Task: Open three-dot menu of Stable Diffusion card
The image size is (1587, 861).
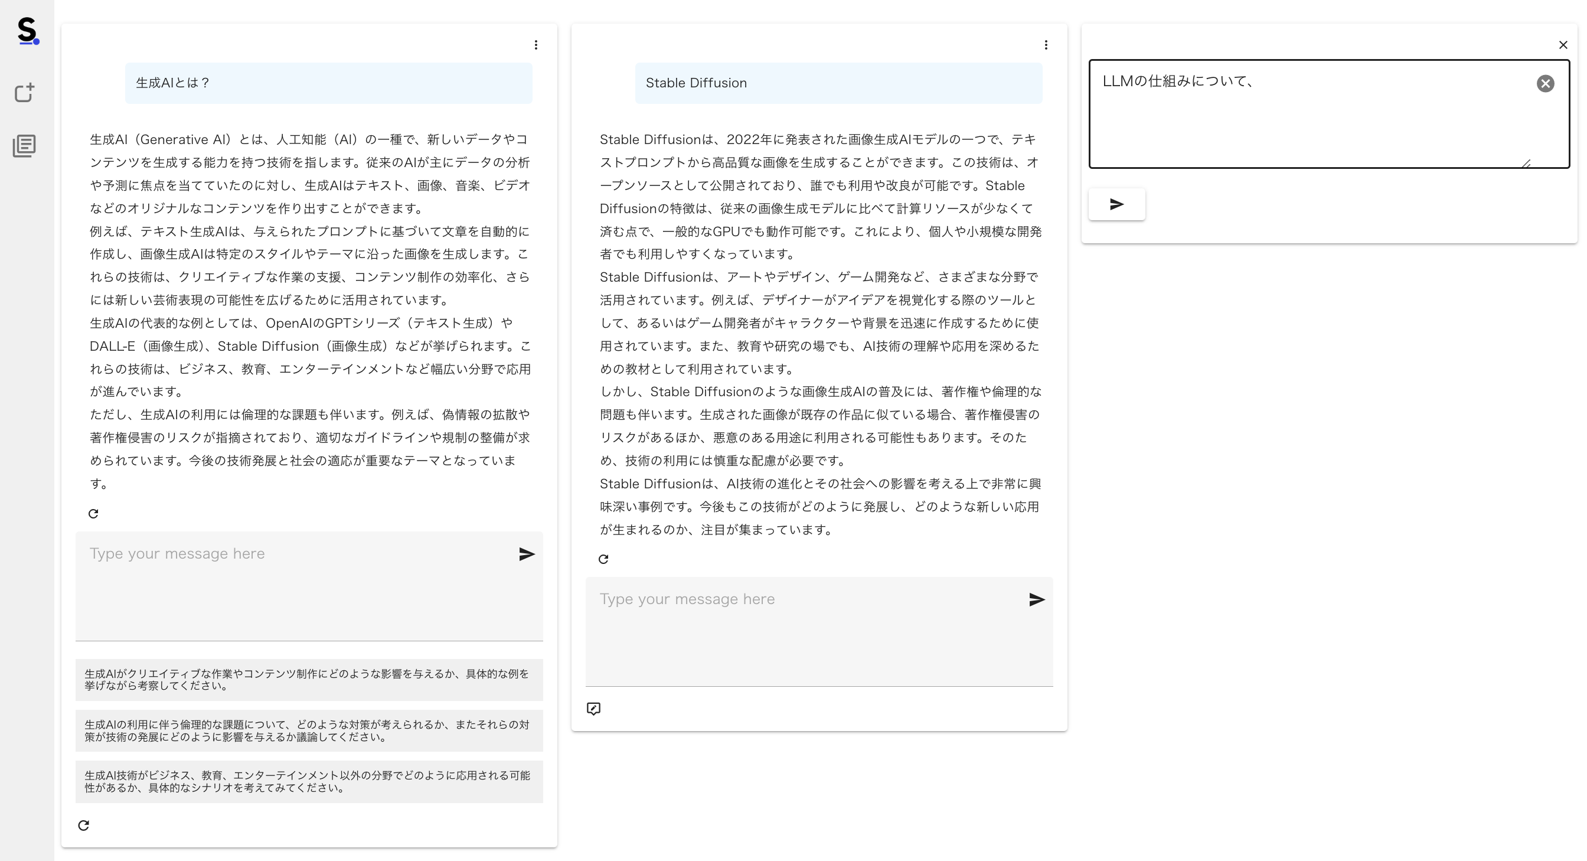Action: 1046,45
